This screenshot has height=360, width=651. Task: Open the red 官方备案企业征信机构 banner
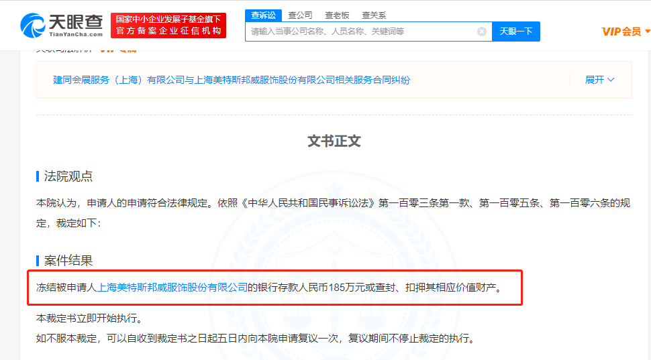(168, 25)
